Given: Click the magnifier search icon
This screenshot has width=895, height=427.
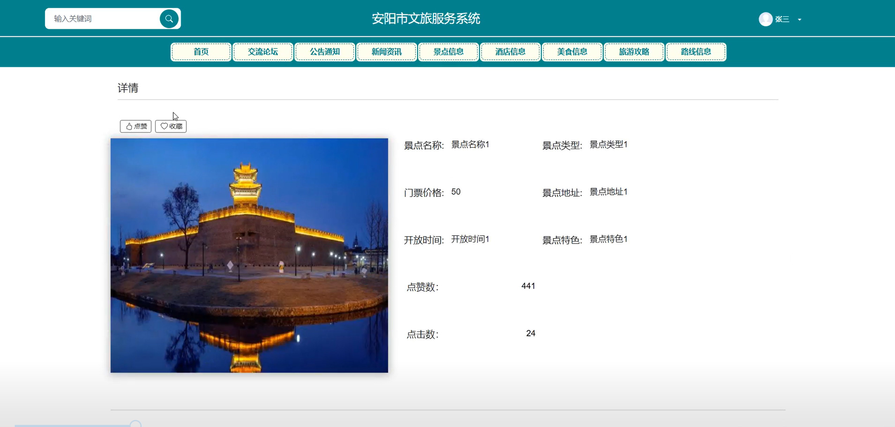Looking at the screenshot, I should coord(169,19).
